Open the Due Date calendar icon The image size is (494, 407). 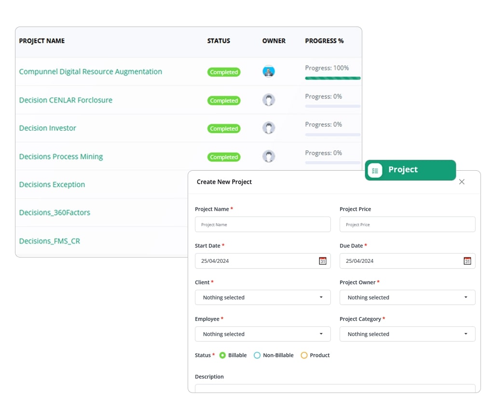[467, 261]
